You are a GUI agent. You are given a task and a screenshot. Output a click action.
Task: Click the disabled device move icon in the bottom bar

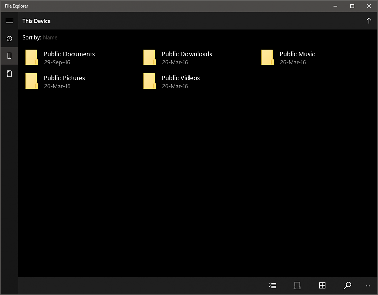click(297, 285)
